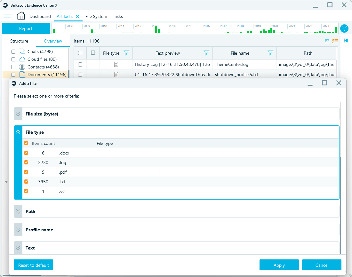Uncheck the .pdf file type

[x=26, y=172]
